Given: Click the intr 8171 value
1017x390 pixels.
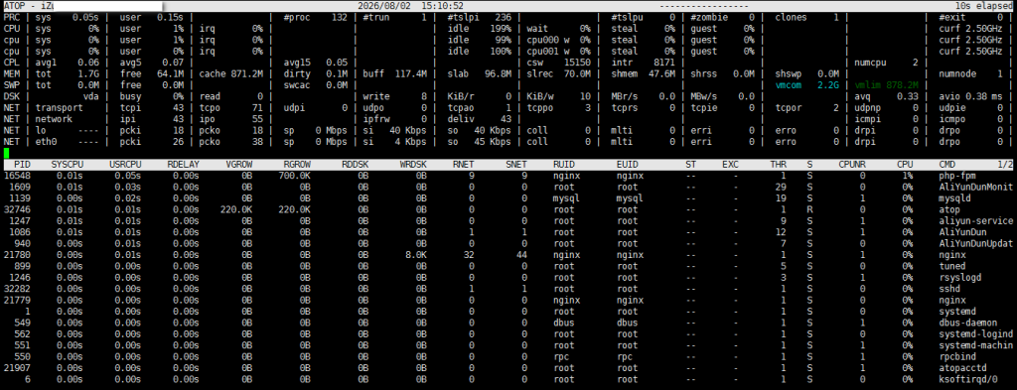Looking at the screenshot, I should (644, 63).
